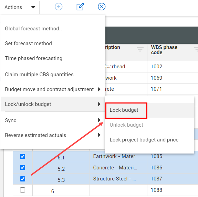
Task: Check the checkbox for row 6
Action: 22,190
